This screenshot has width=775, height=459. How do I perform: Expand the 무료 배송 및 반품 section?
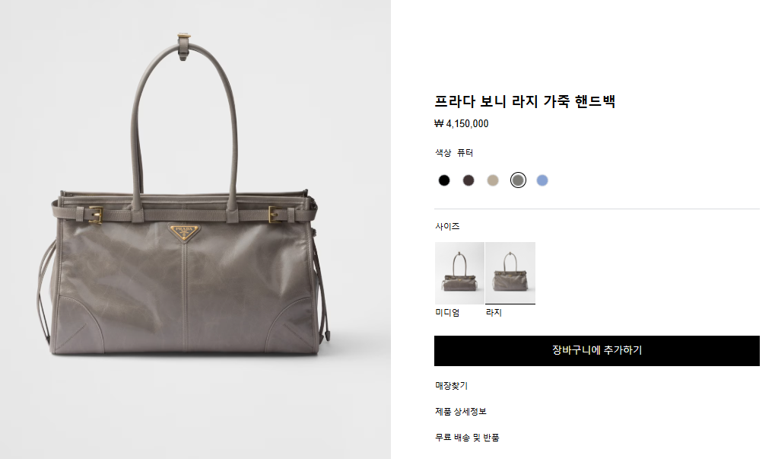pyautogui.click(x=467, y=437)
